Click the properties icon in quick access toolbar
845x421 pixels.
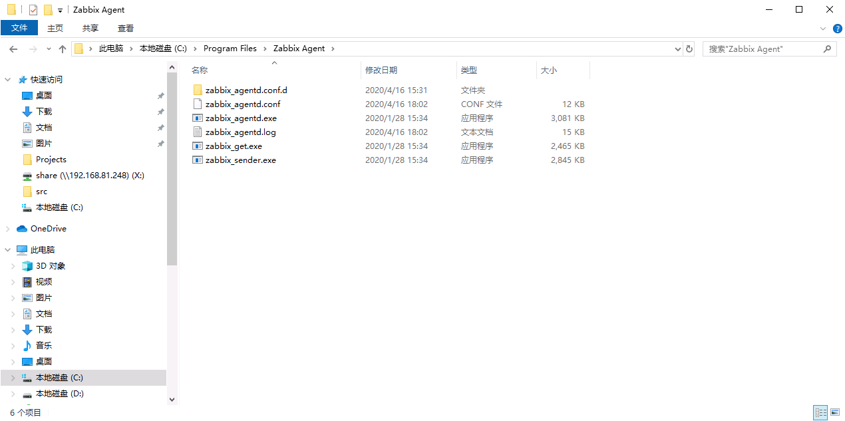33,10
